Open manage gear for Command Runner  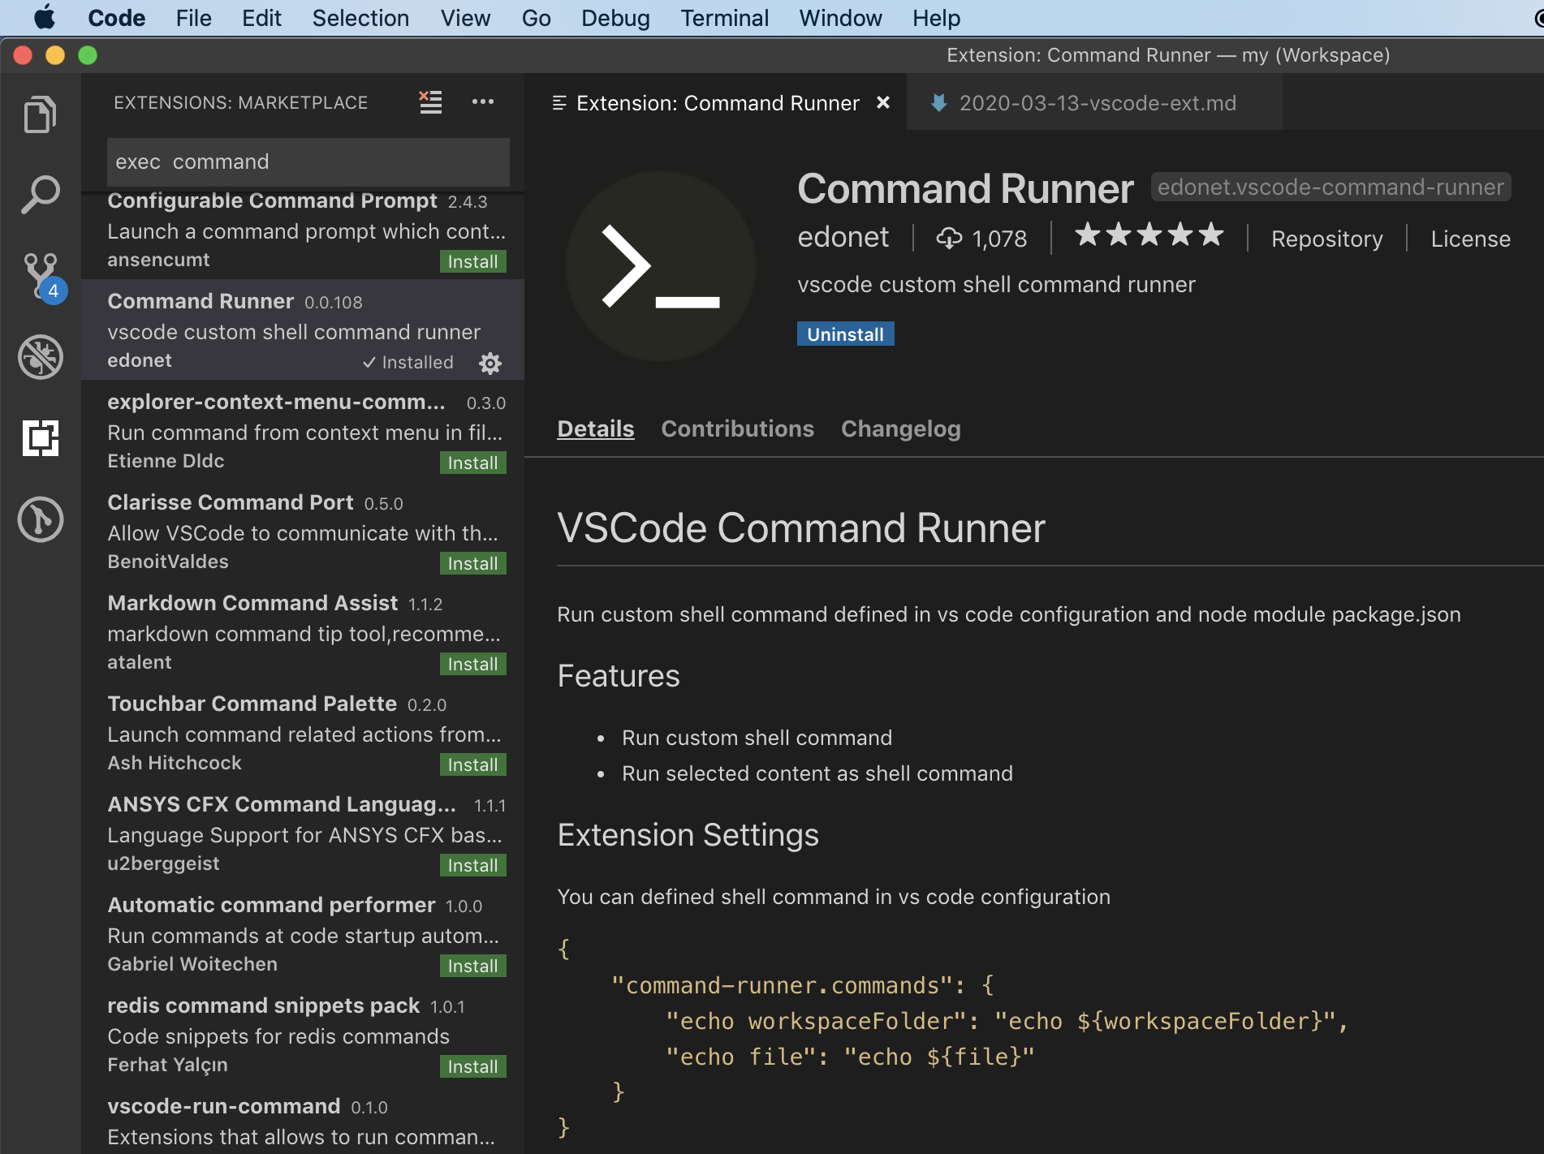tap(490, 363)
